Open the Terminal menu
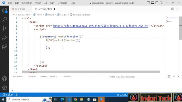The width and height of the screenshot is (182, 102). 62,3
